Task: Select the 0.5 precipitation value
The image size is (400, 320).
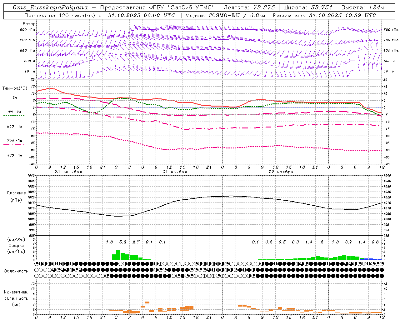Action: pyautogui.click(x=282, y=242)
